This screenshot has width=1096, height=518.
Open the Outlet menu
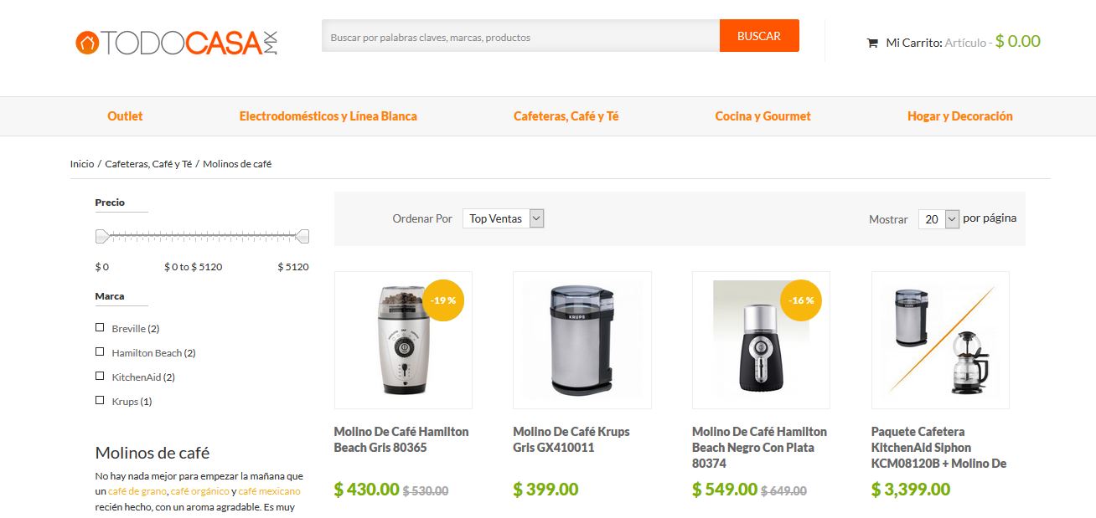(125, 116)
